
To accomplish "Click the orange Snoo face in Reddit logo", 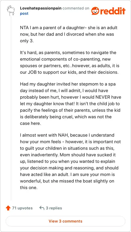I will point(95,11).
